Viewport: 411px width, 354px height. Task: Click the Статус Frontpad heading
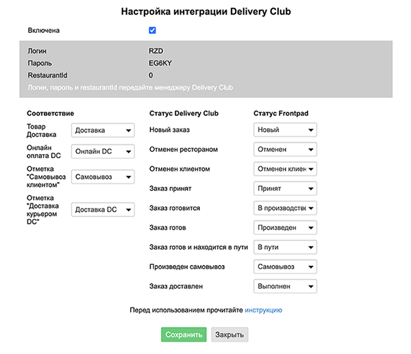click(281, 114)
